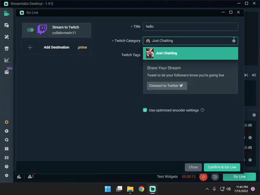260x195 pixels.
Task: Click help icon beside optimized encoder settings
Action: click(202, 110)
